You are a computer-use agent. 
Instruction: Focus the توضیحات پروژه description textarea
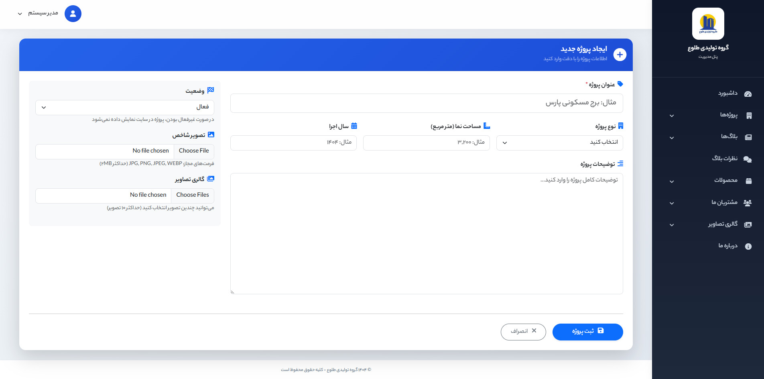pyautogui.click(x=427, y=234)
